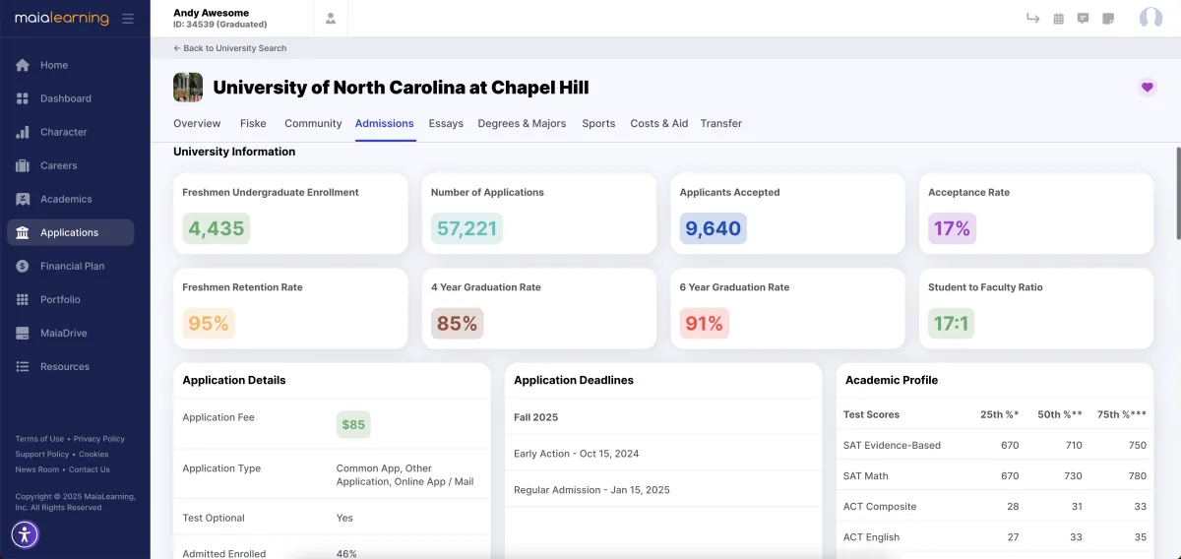Open the sticky notes icon
Screen dimensions: 1181x559
(1109, 18)
